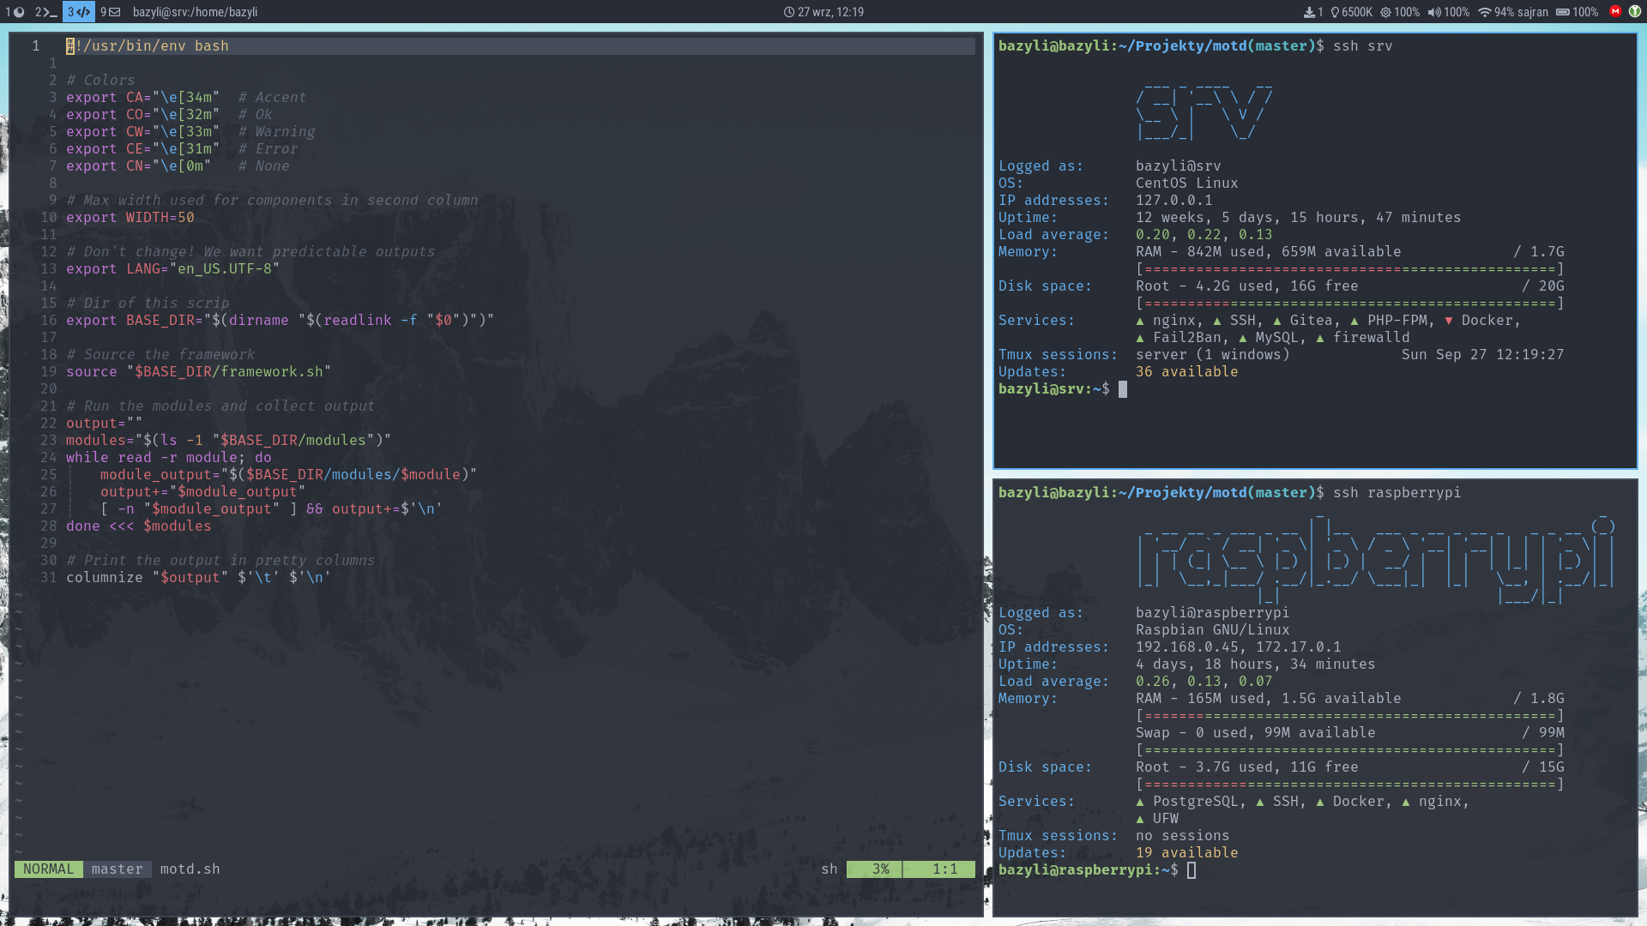Select the git master branch label
Screen dimensions: 1647x926
(x=117, y=869)
